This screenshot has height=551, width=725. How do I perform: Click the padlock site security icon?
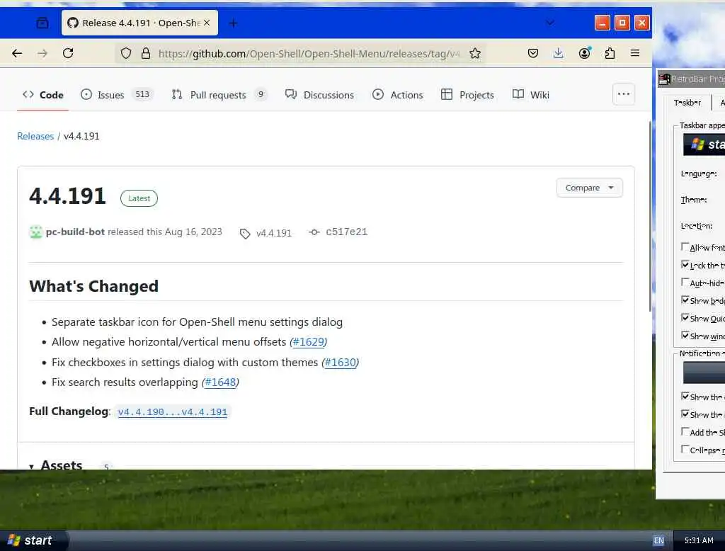tap(146, 53)
